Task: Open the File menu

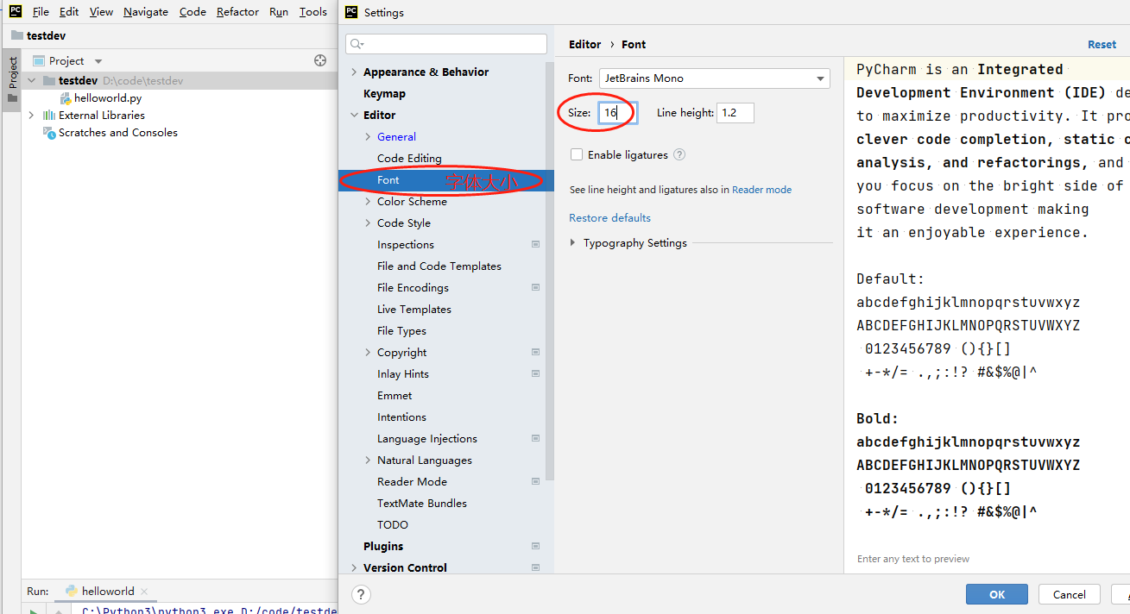Action: 41,12
